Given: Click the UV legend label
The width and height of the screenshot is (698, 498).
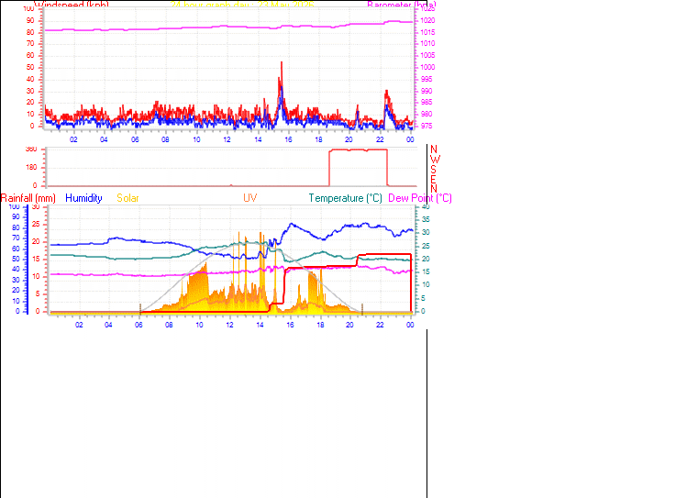Looking at the screenshot, I should pos(249,198).
